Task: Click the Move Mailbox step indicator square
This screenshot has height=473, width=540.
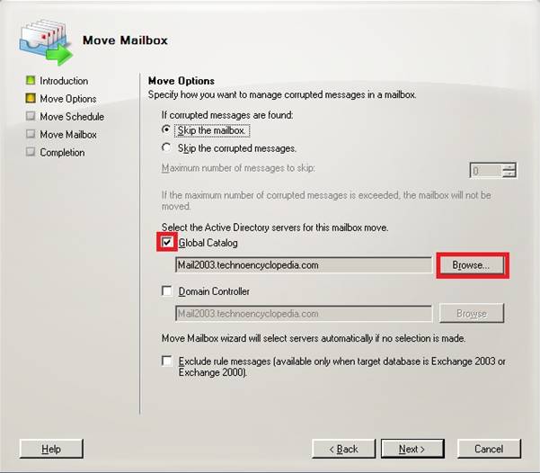Action: pos(31,134)
